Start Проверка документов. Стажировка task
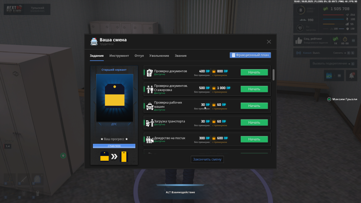 click(x=254, y=89)
